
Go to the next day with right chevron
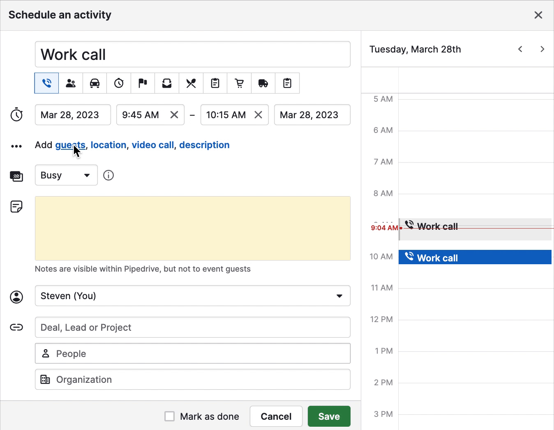(x=542, y=49)
